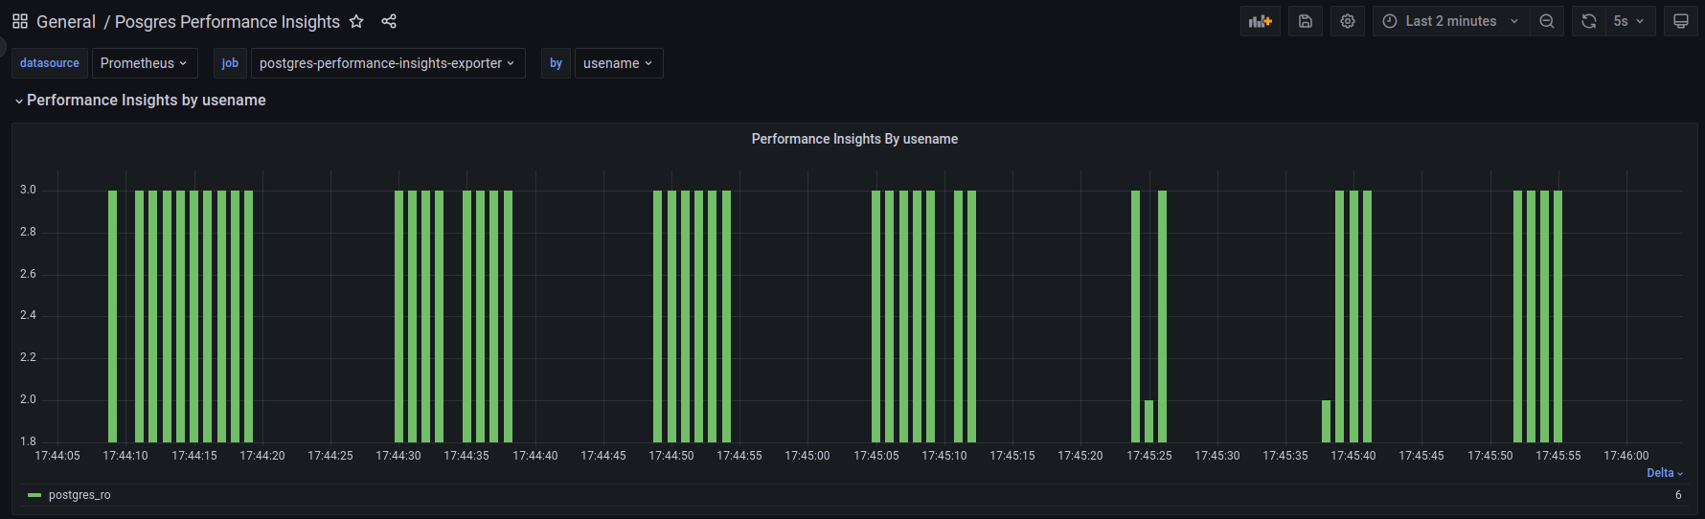Viewport: 1705px width, 519px height.
Task: Open the panel title menu
Action: [854, 139]
